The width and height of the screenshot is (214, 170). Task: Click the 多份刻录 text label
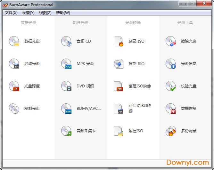pyautogui.click(x=189, y=131)
